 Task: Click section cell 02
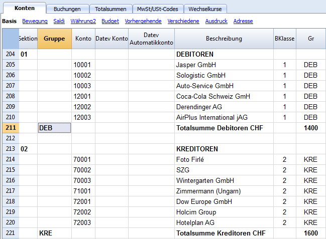click(x=28, y=149)
